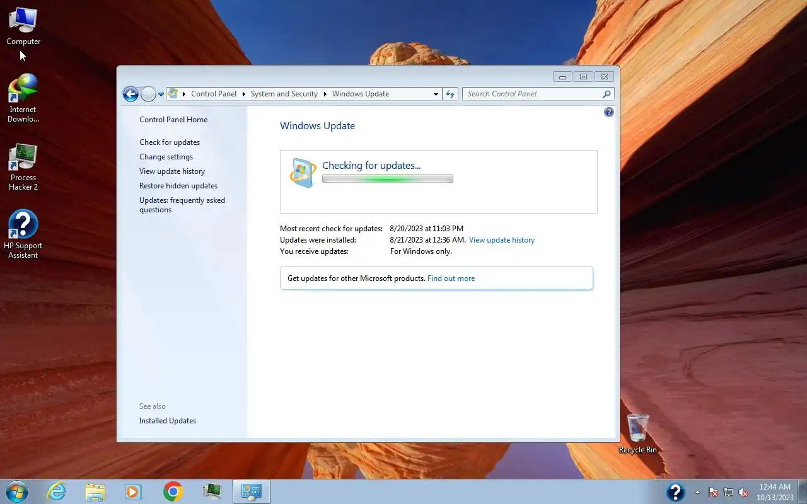Click the search magnifier icon
Viewport: 807px width, 504px height.
coord(607,94)
